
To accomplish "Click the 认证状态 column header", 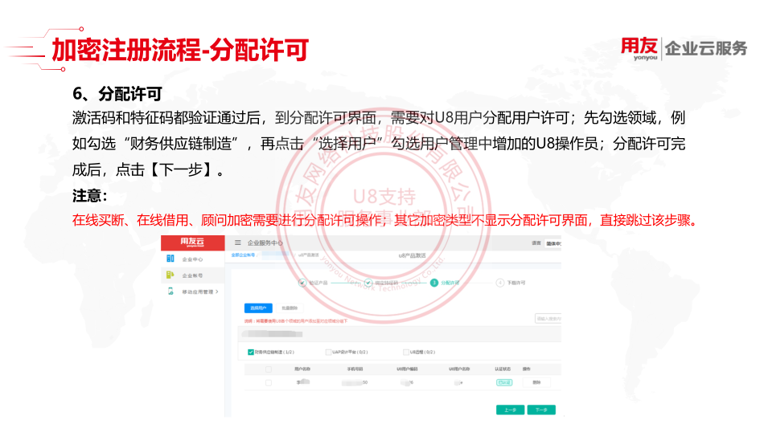I will (503, 369).
